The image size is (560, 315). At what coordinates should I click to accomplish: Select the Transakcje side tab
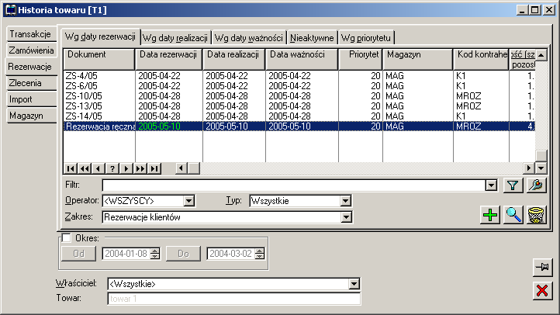pyautogui.click(x=31, y=34)
